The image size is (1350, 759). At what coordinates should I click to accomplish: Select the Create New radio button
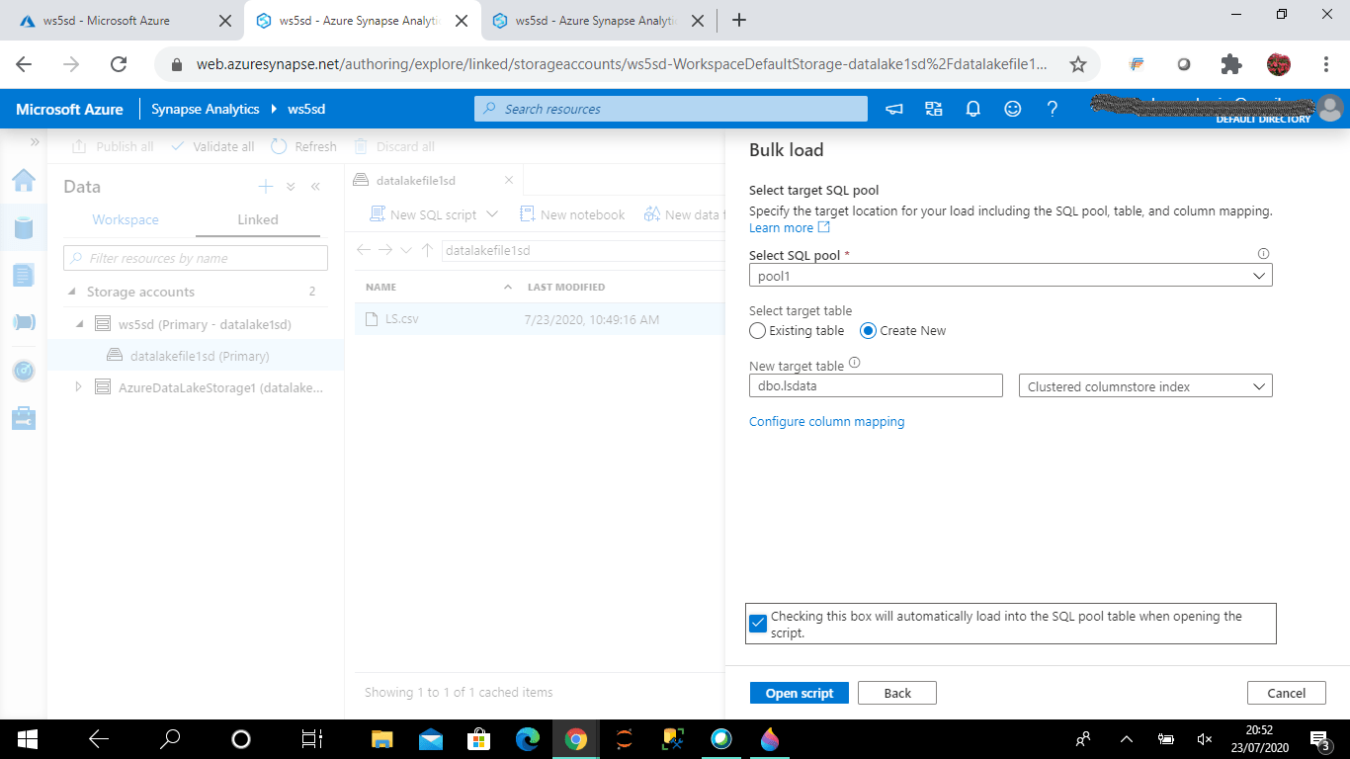(x=869, y=331)
